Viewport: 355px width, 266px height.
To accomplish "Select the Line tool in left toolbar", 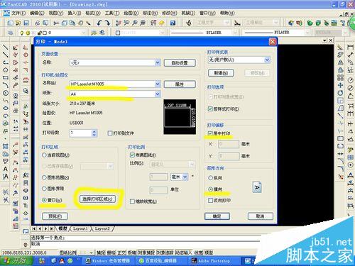I will click(5, 48).
